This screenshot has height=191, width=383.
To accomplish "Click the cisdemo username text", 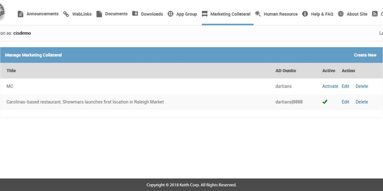I will [x=22, y=33].
